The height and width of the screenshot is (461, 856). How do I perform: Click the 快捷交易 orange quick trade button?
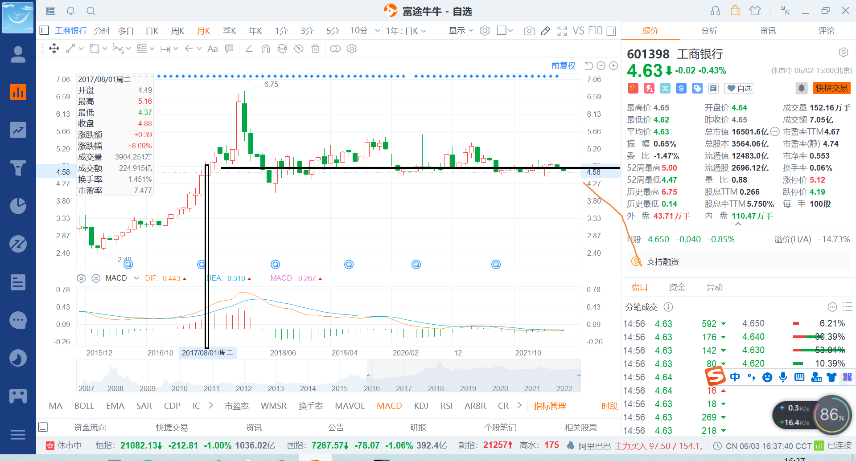[x=832, y=88]
